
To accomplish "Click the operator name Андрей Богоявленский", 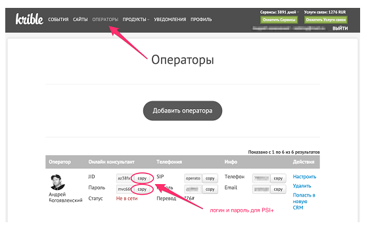I will tap(66, 197).
